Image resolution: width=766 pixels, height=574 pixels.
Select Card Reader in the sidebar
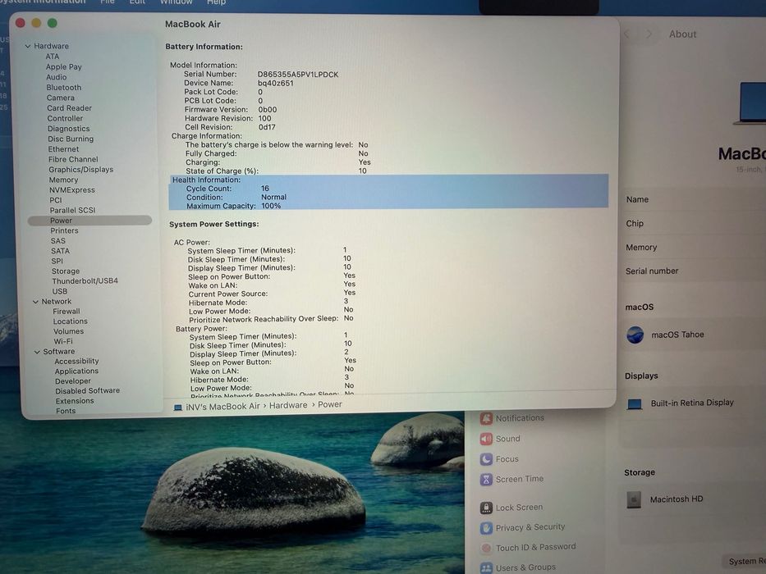click(69, 108)
